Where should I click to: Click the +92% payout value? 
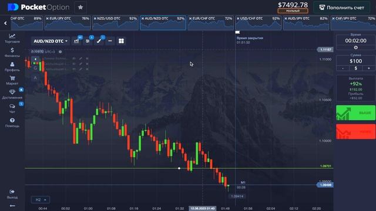coord(355,84)
